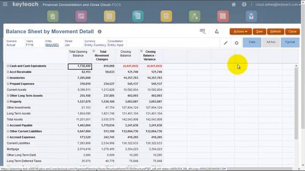Select Long Term Assets row label
305x171 pixels.
[x=19, y=114]
